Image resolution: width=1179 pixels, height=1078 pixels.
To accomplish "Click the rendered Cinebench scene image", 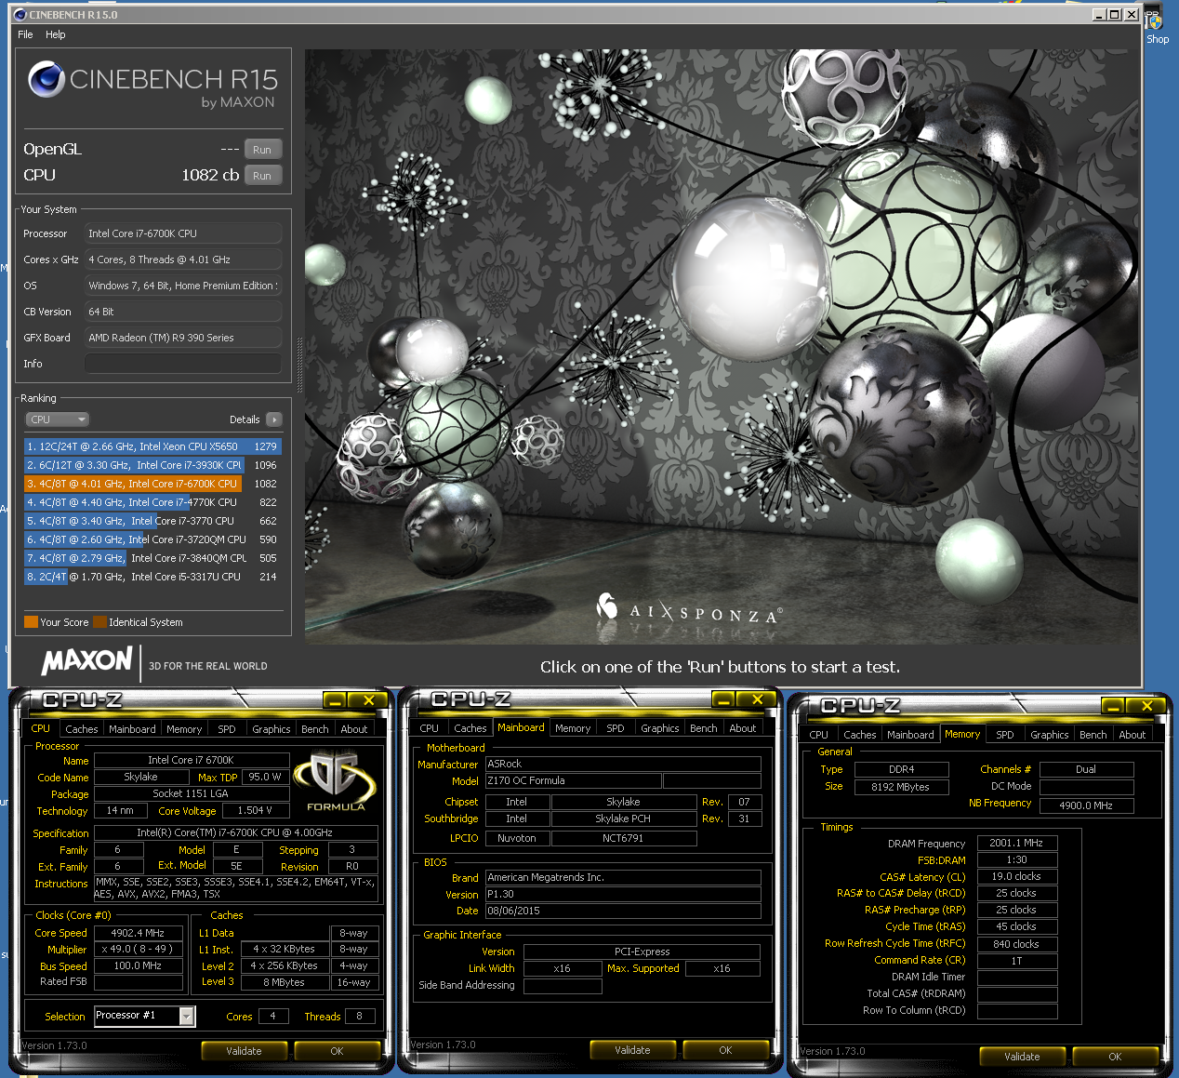I will [722, 346].
